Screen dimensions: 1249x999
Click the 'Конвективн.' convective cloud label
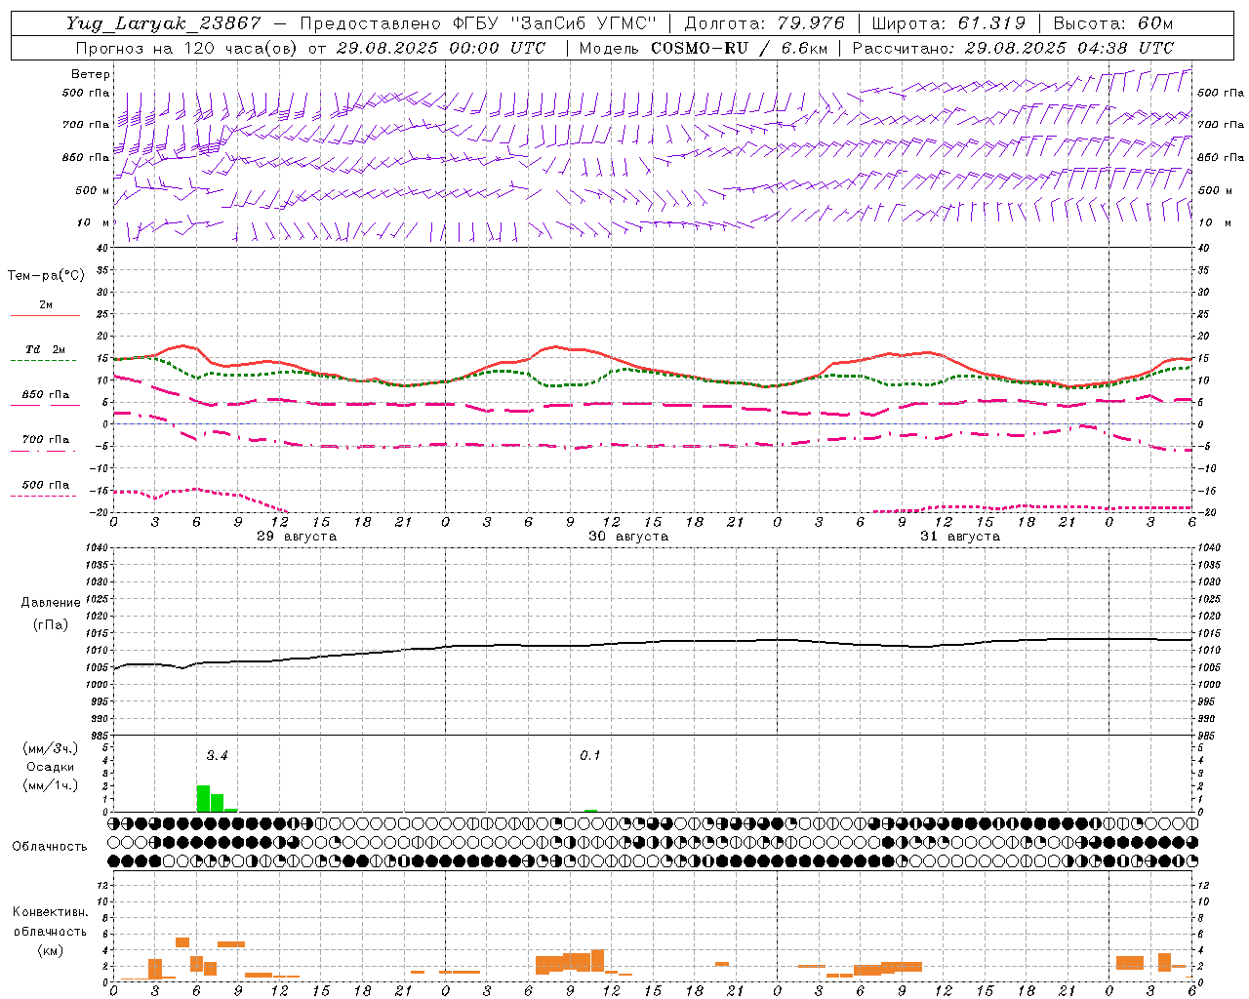[x=50, y=912]
